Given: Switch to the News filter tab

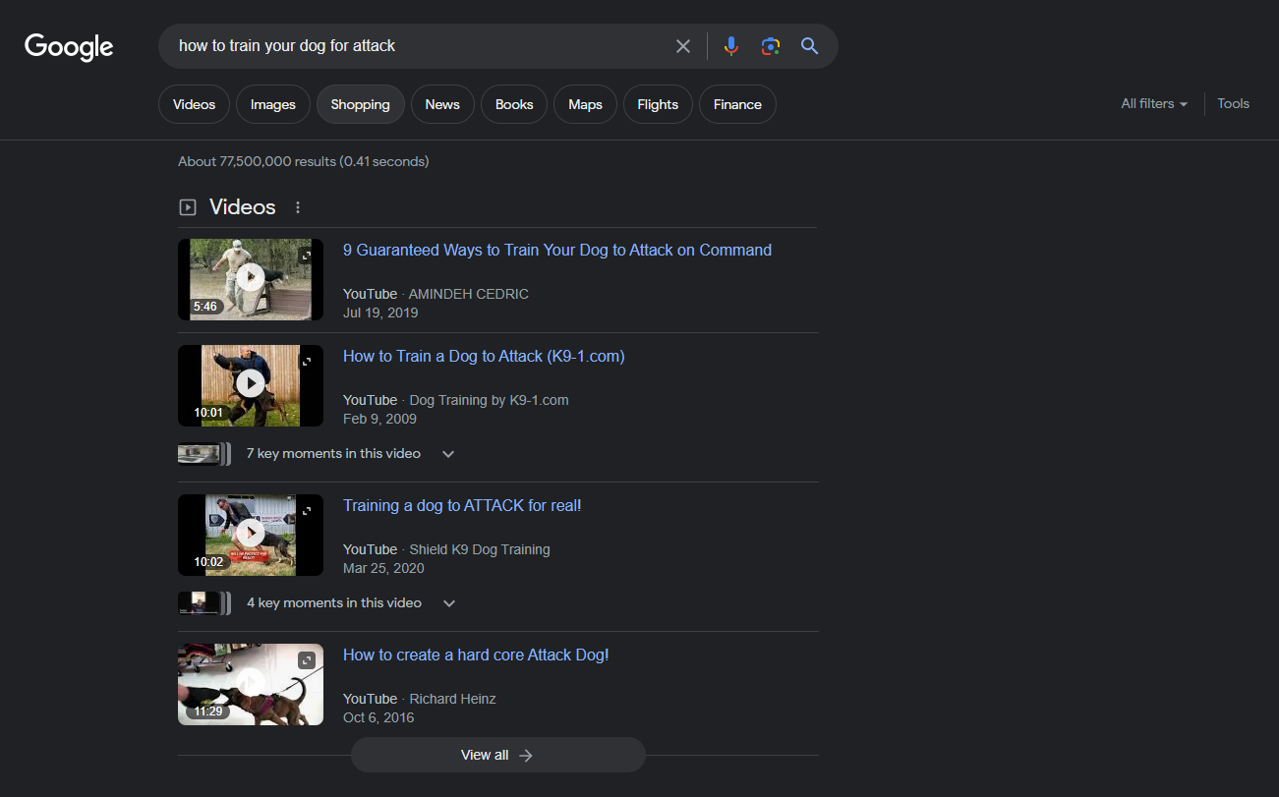Looking at the screenshot, I should (x=442, y=104).
